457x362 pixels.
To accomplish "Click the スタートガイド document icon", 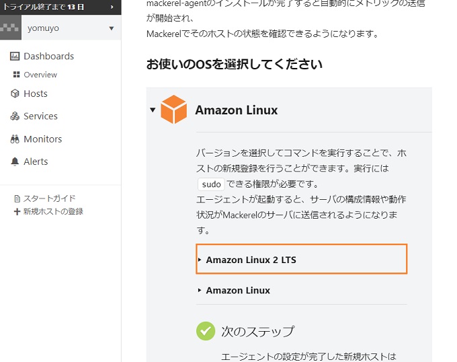I will (17, 199).
